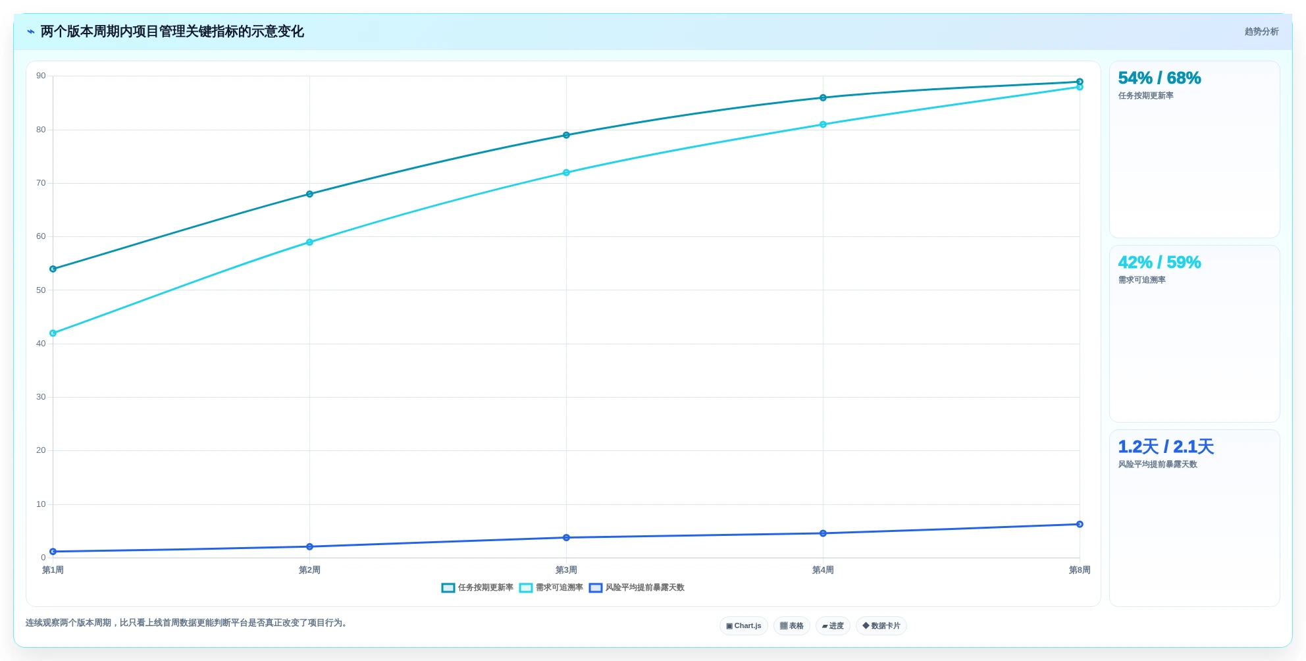Click 需求可追溯率 data point at 第3周
Image resolution: width=1306 pixels, height=661 pixels.
[x=566, y=172]
